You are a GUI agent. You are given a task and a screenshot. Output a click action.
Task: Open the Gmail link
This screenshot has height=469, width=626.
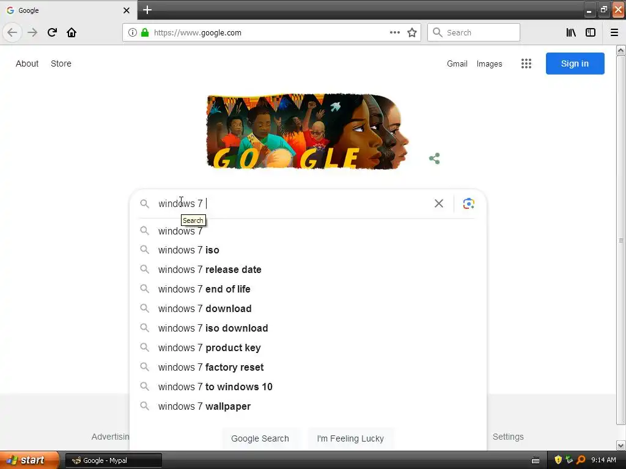coord(457,64)
